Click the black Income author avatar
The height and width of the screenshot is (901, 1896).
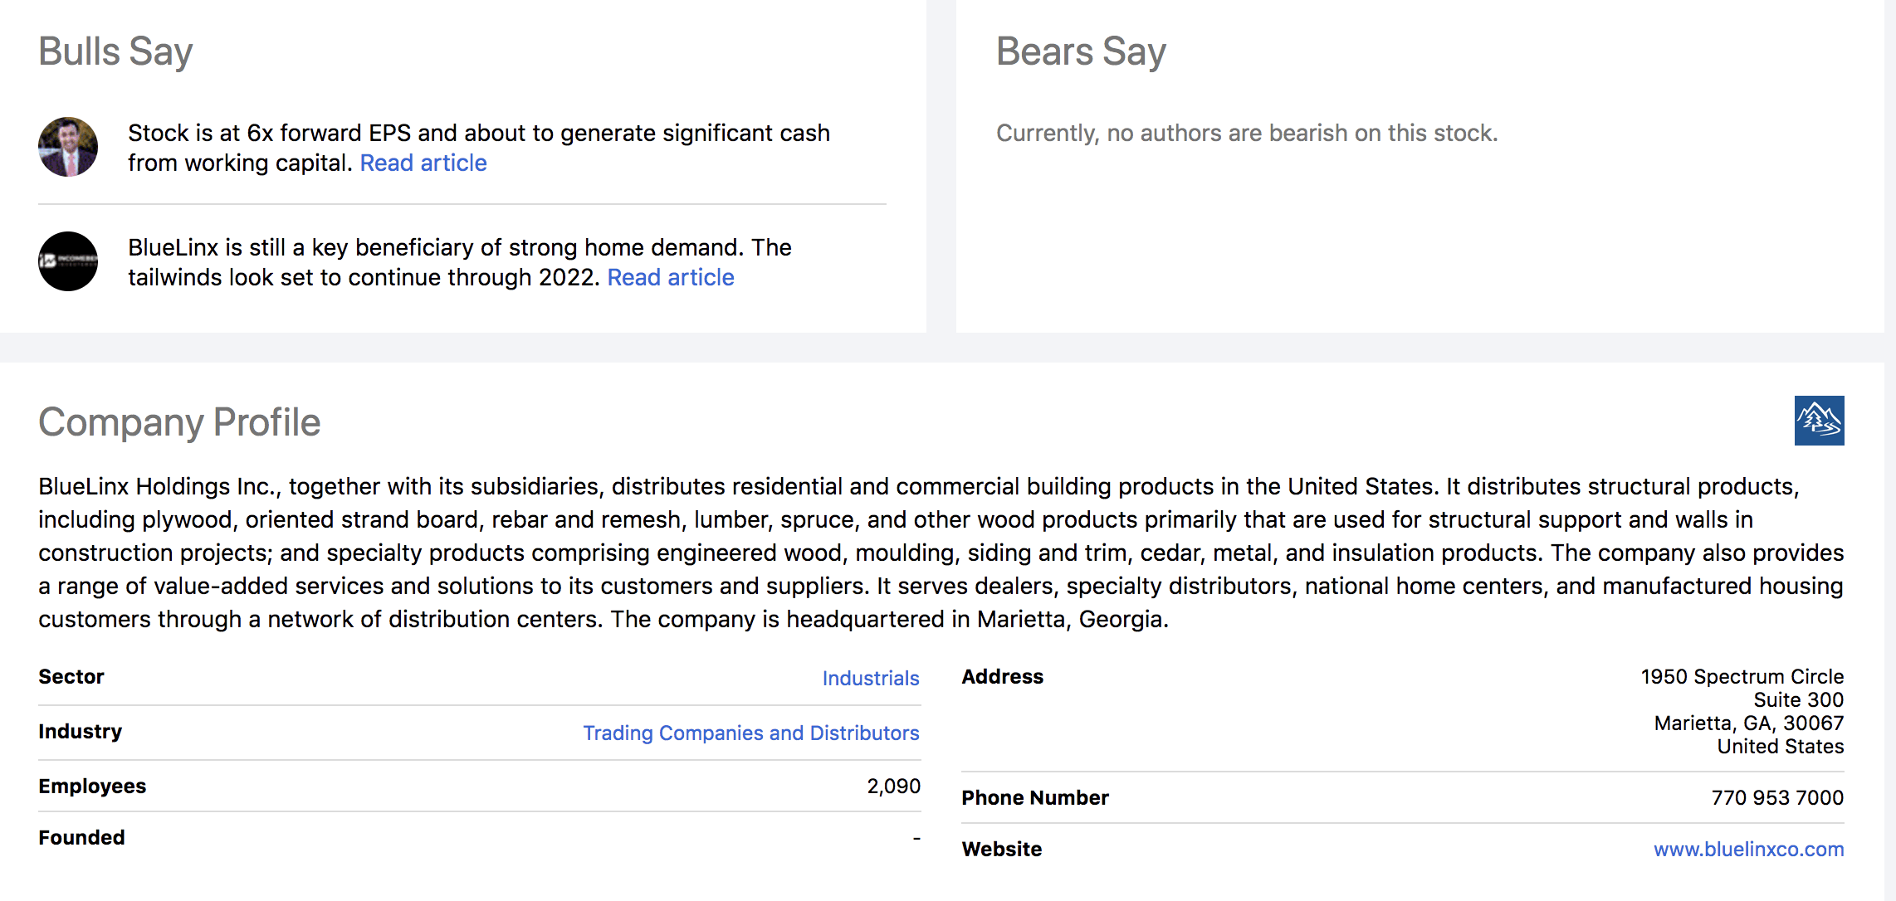pos(68,261)
